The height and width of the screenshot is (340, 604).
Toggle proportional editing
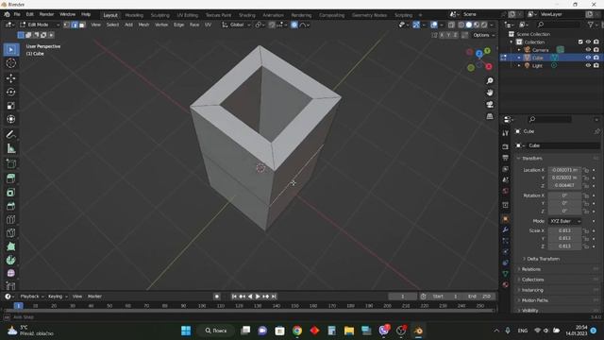294,25
